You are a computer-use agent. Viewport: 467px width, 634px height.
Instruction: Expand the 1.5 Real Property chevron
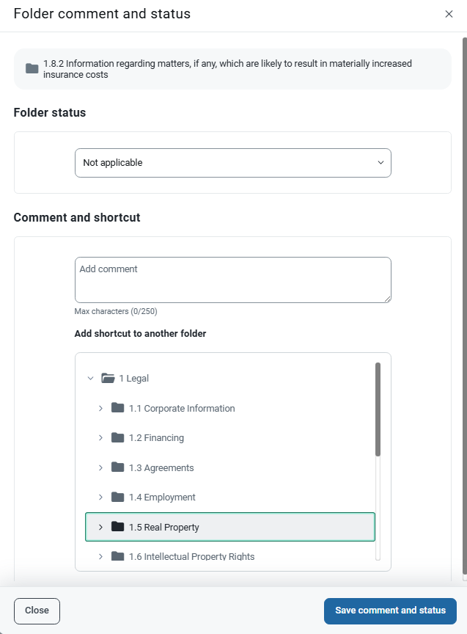tap(100, 527)
